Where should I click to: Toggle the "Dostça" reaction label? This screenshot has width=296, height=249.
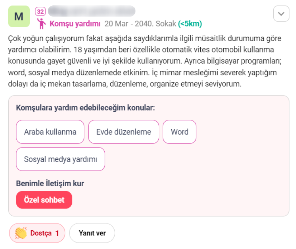click(41, 233)
